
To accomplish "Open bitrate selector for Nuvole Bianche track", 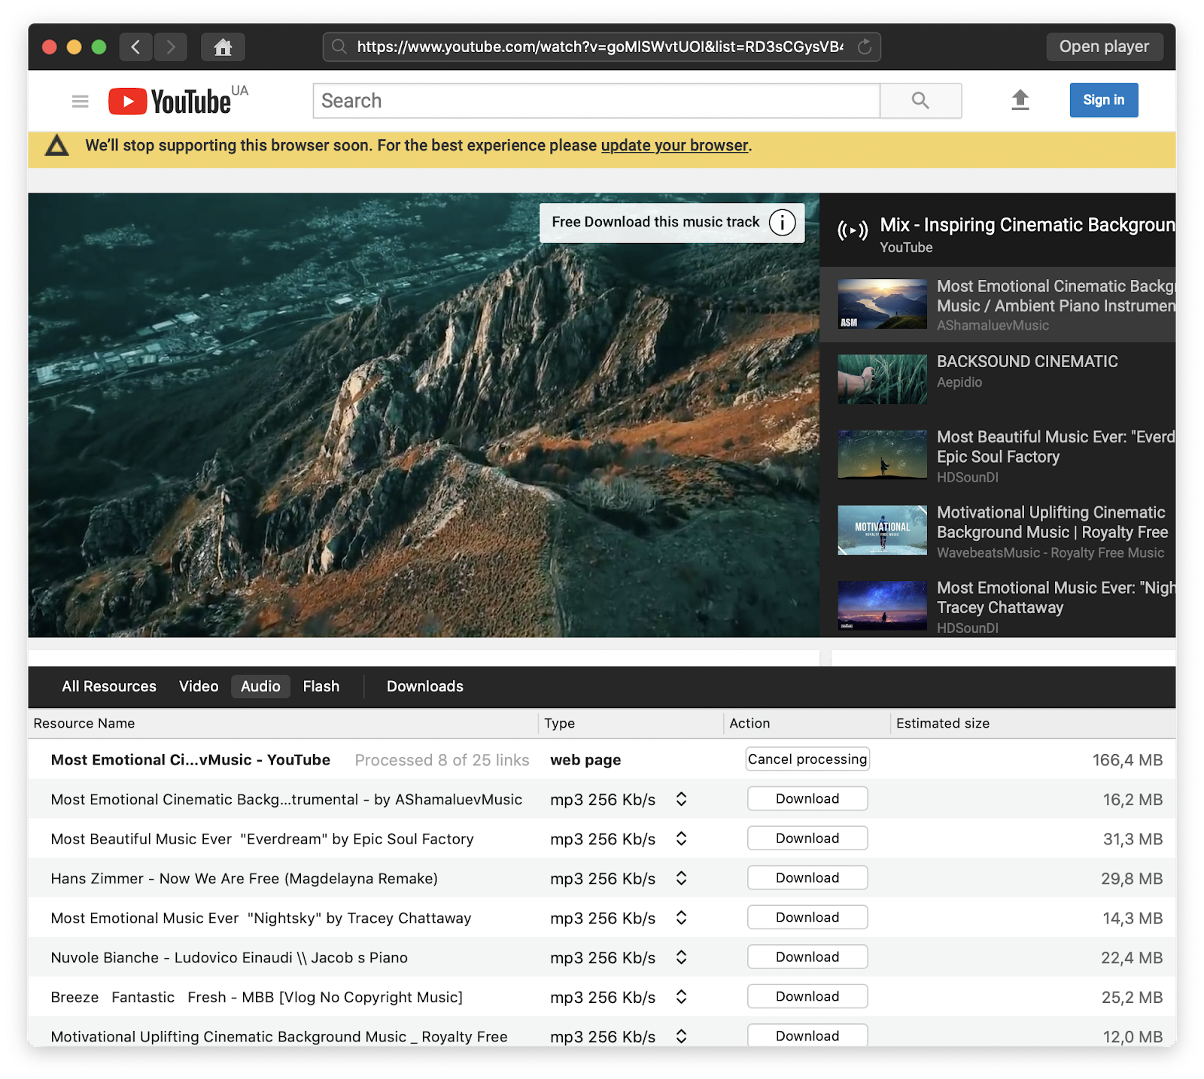I will pyautogui.click(x=681, y=957).
